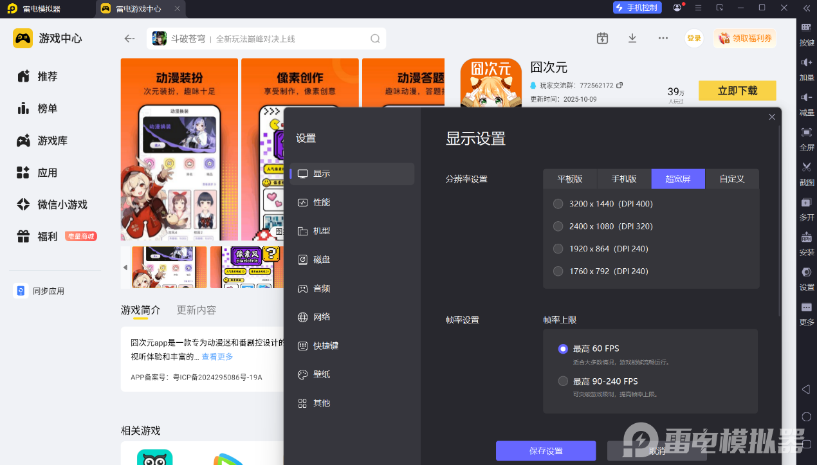Screen dimensions: 817x465
Task: Select 3200 x 1440 resolution option
Action: tap(558, 204)
